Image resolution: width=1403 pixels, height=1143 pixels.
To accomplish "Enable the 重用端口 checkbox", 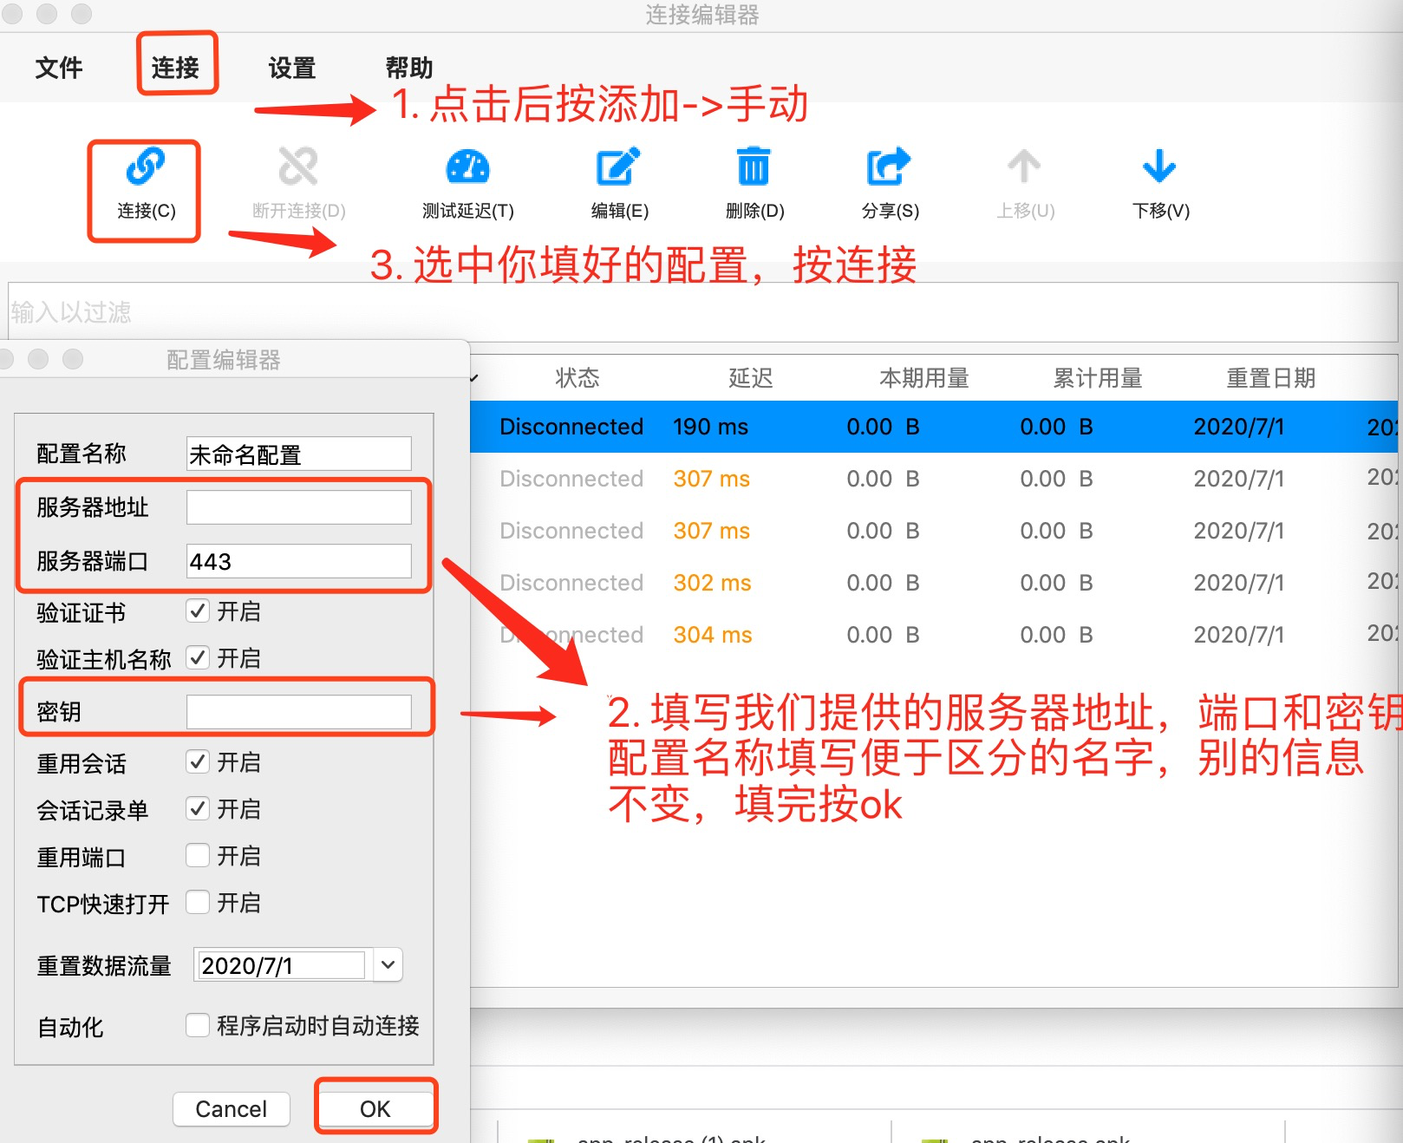I will 198,856.
